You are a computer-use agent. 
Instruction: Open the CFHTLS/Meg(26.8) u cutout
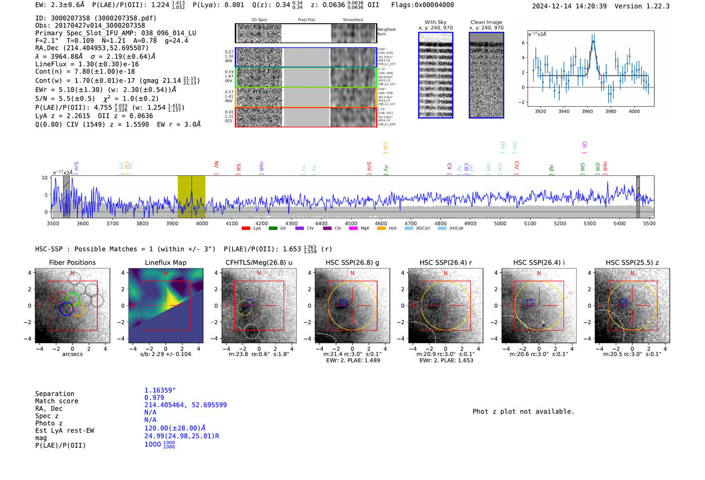(x=259, y=306)
